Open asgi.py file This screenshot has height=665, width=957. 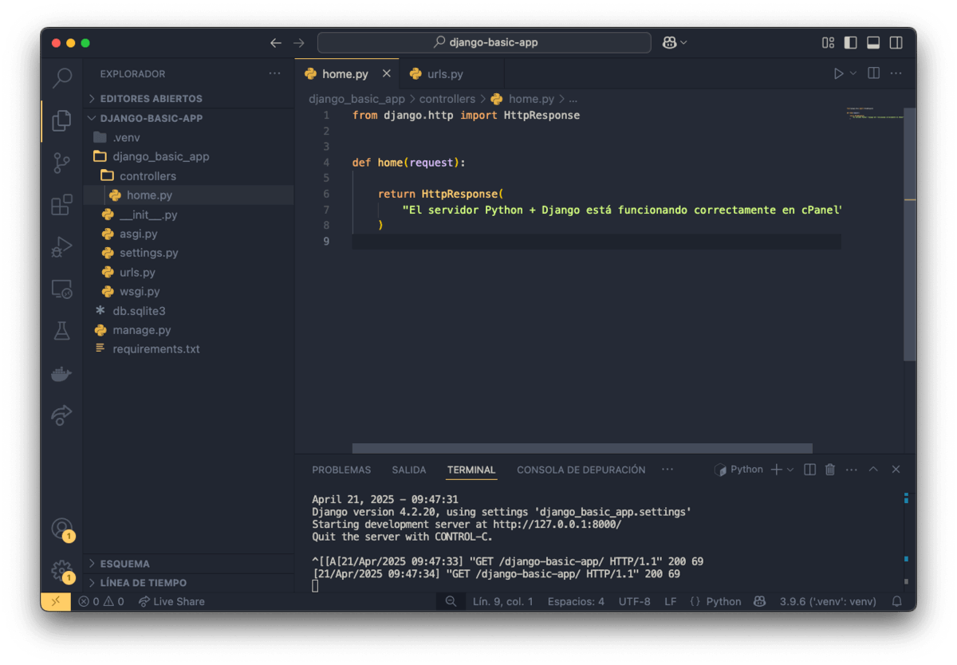(188, 234)
